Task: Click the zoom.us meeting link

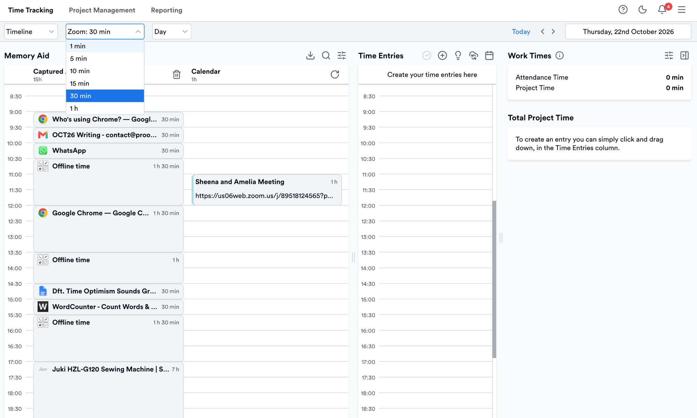Action: 264,196
